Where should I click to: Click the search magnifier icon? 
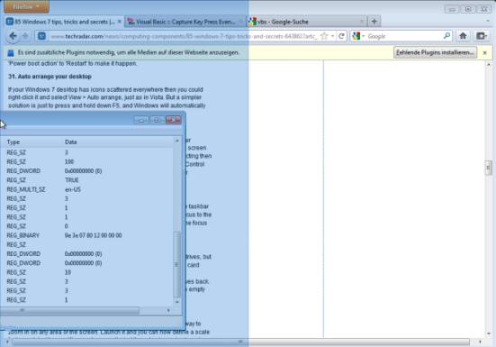(x=446, y=36)
